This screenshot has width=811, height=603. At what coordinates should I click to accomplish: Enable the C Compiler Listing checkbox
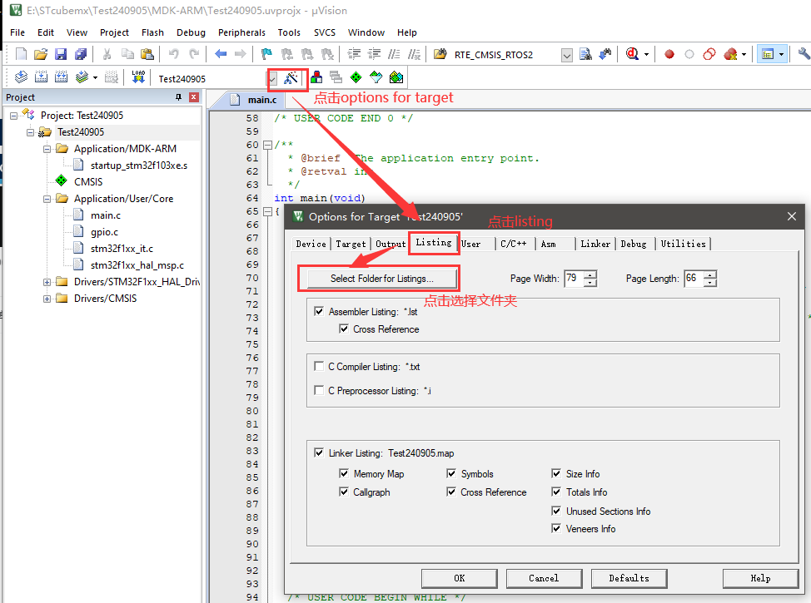tap(319, 367)
